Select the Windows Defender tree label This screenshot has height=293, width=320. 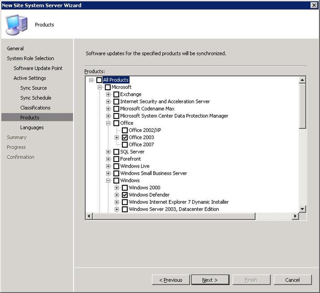click(149, 195)
